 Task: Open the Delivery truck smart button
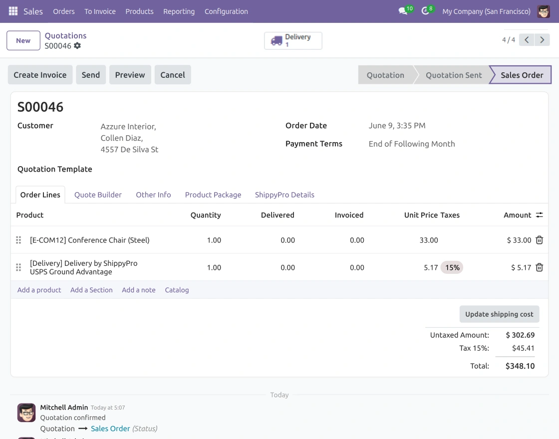[293, 40]
